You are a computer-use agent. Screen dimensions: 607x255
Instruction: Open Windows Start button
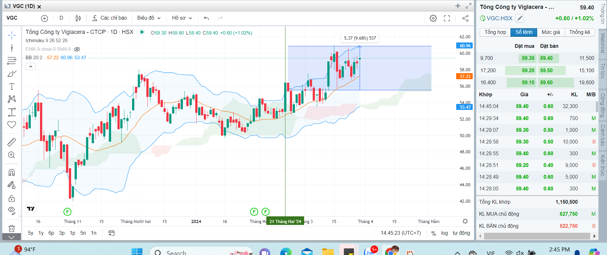(x=137, y=252)
